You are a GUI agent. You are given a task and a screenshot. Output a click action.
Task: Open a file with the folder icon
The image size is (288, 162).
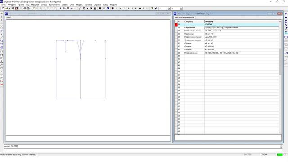click(x=7, y=9)
